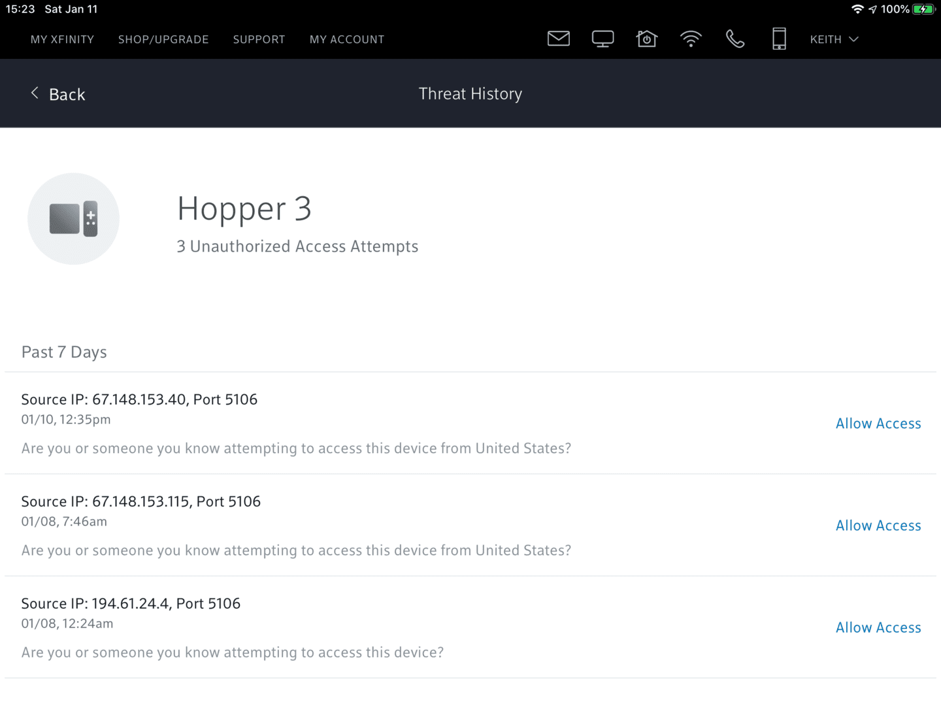Tap the location services arrow in status bar
Viewport: 941px width, 706px height.
872,9
